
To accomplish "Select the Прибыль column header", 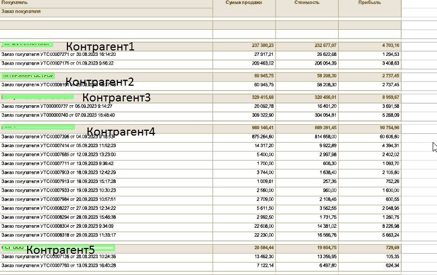I will pyautogui.click(x=370, y=3).
